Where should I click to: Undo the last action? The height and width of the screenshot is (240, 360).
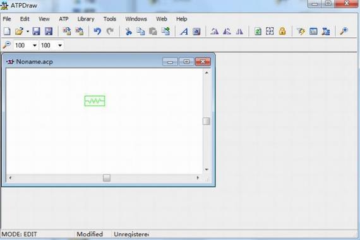[x=97, y=31]
